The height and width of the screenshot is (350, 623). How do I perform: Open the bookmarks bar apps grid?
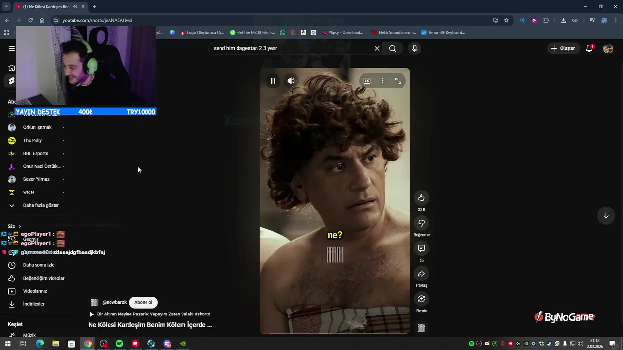pyautogui.click(x=6, y=33)
